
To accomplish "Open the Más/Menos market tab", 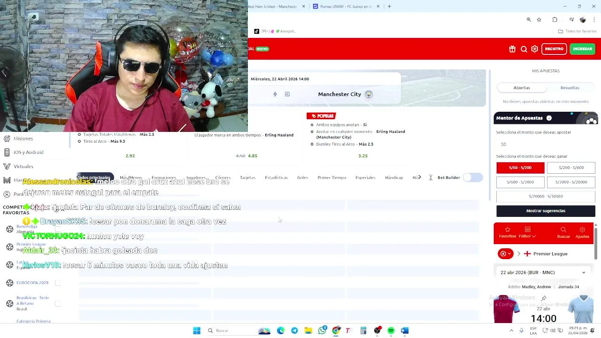I will tap(131, 177).
